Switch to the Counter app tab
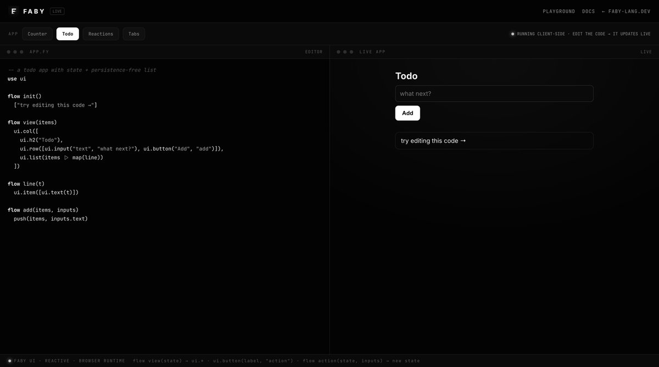The height and width of the screenshot is (367, 659). pyautogui.click(x=37, y=34)
